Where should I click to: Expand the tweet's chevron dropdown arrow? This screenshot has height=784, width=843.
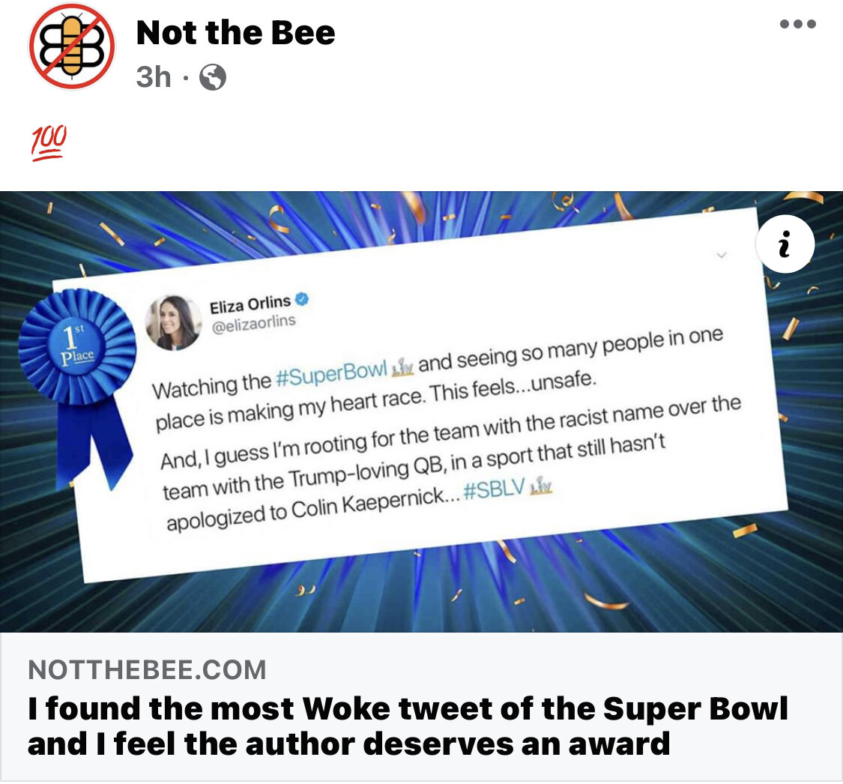pyautogui.click(x=721, y=256)
